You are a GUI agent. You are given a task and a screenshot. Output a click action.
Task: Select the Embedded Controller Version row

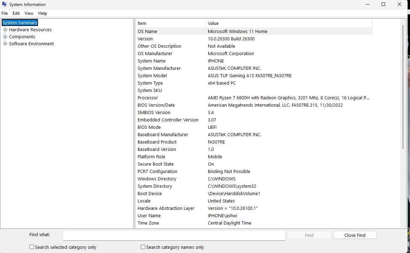[254, 120]
